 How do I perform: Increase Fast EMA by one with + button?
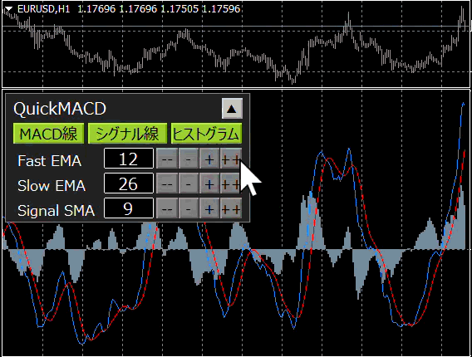[209, 159]
